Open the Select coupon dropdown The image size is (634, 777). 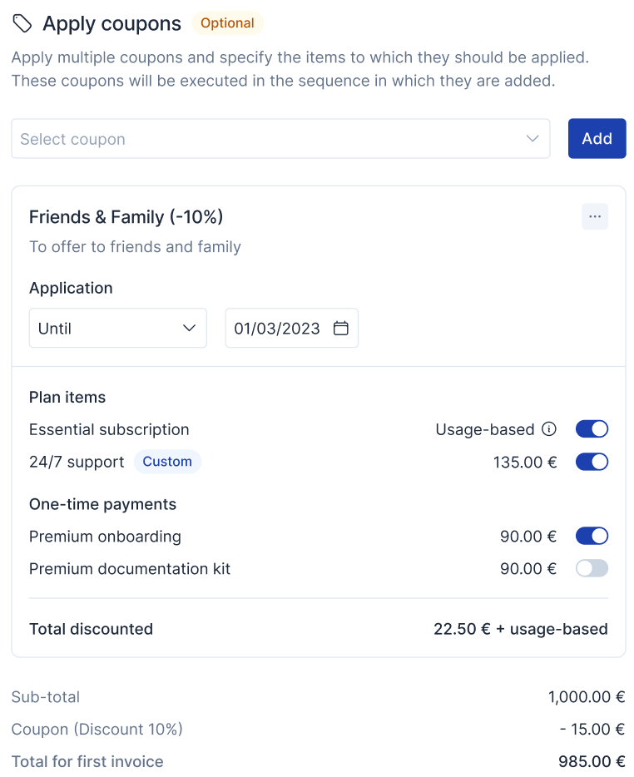click(x=280, y=139)
